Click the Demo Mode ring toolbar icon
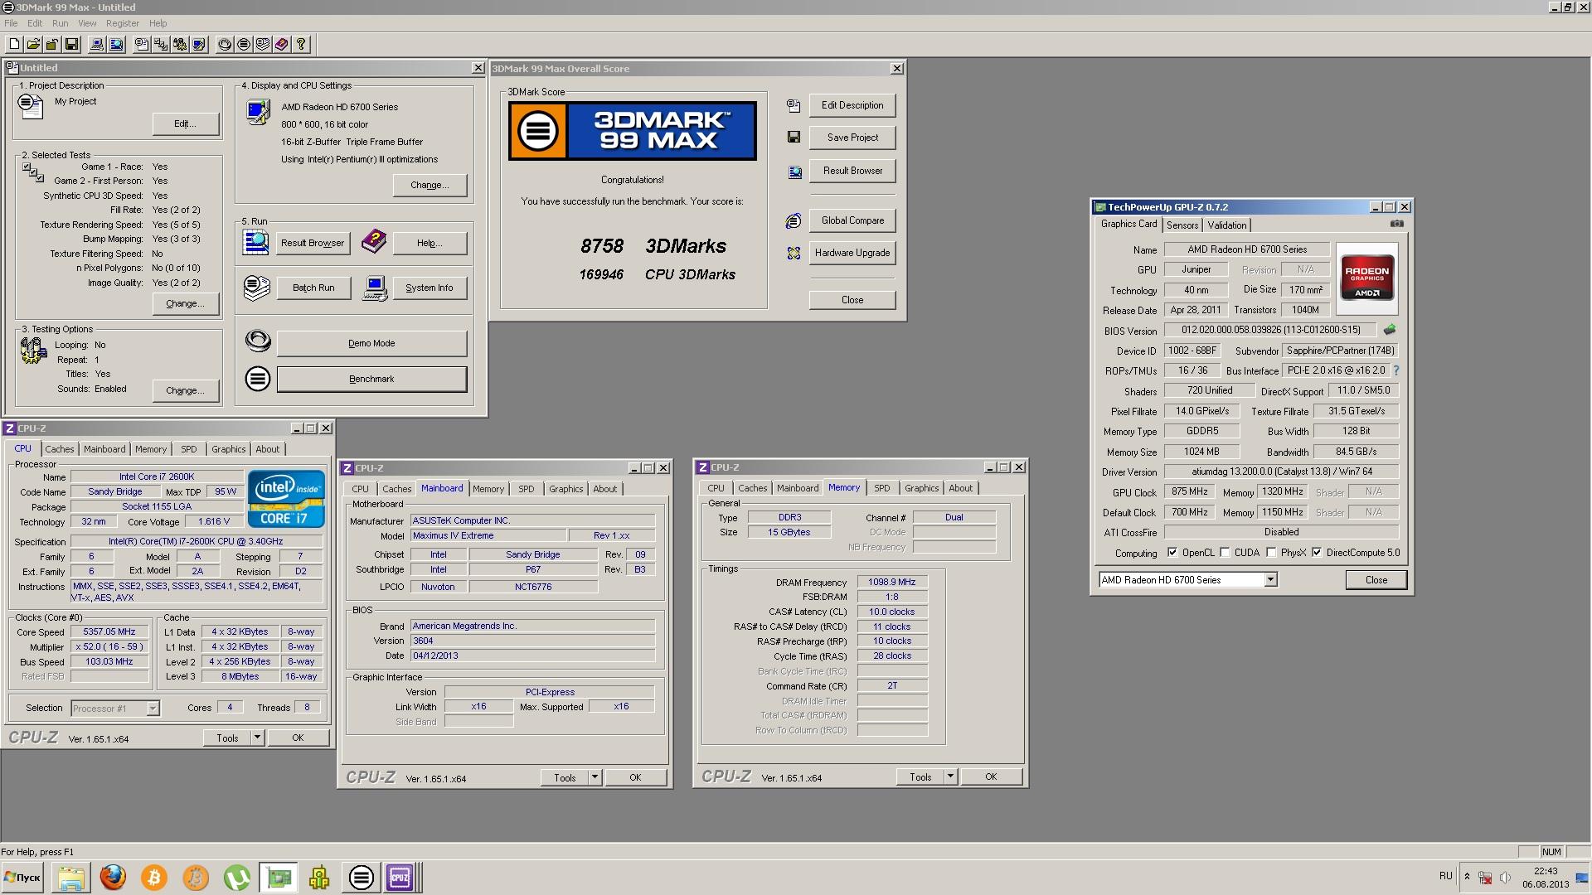 click(x=225, y=44)
